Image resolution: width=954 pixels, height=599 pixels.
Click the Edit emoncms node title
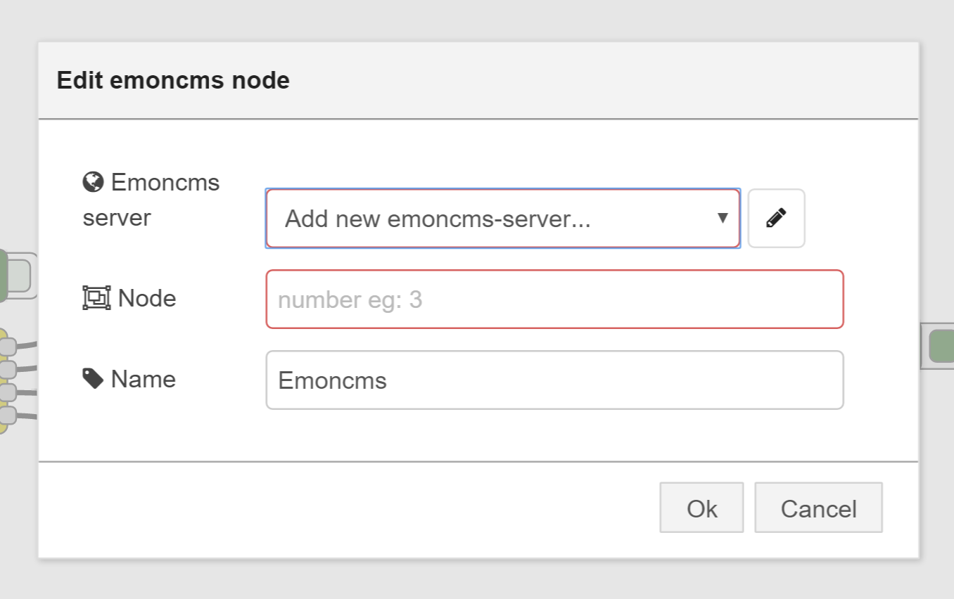pyautogui.click(x=173, y=80)
